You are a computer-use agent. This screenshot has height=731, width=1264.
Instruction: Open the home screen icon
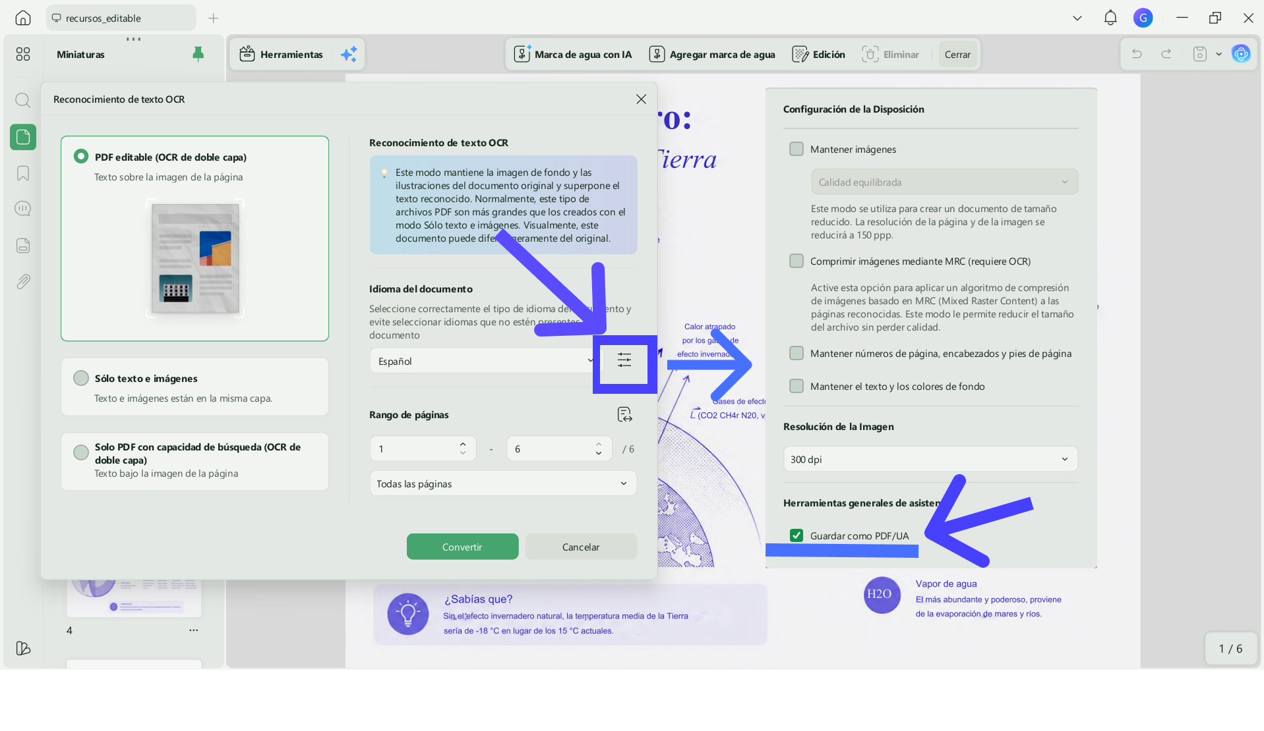(23, 18)
